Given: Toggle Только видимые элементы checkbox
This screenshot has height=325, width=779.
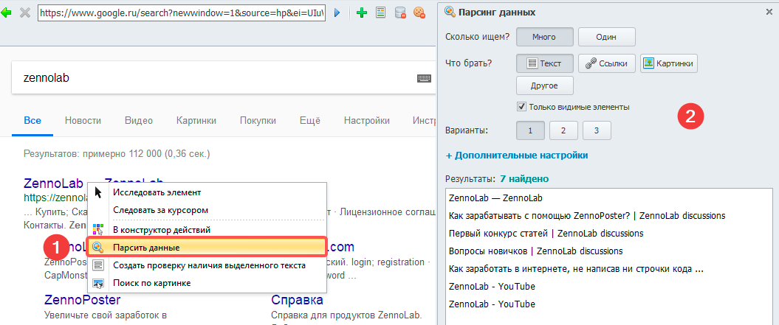Looking at the screenshot, I should coord(521,106).
